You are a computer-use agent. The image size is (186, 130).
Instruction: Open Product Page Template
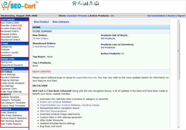[13, 106]
